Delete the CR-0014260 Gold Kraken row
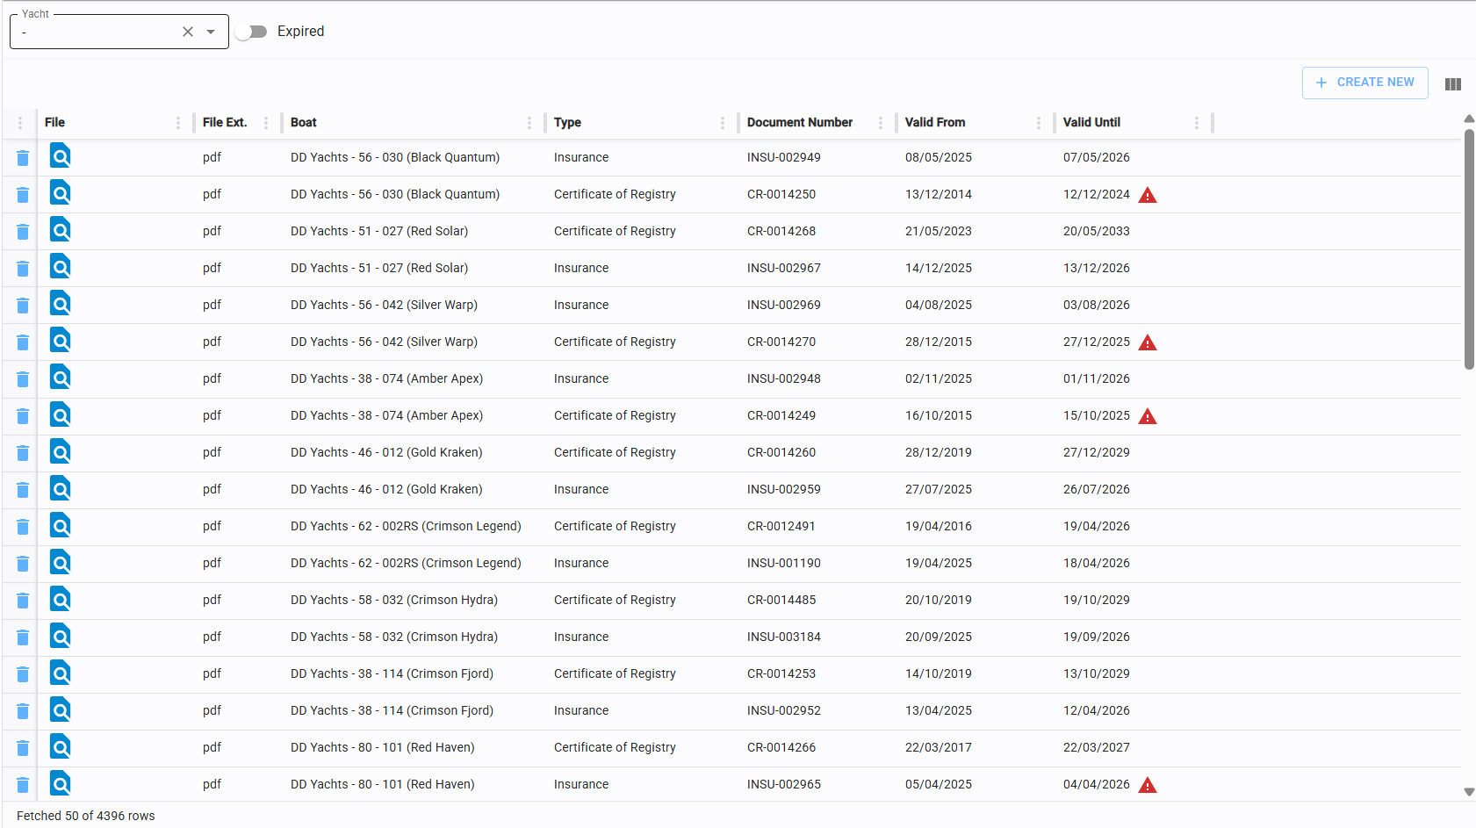The image size is (1476, 828). (x=23, y=453)
